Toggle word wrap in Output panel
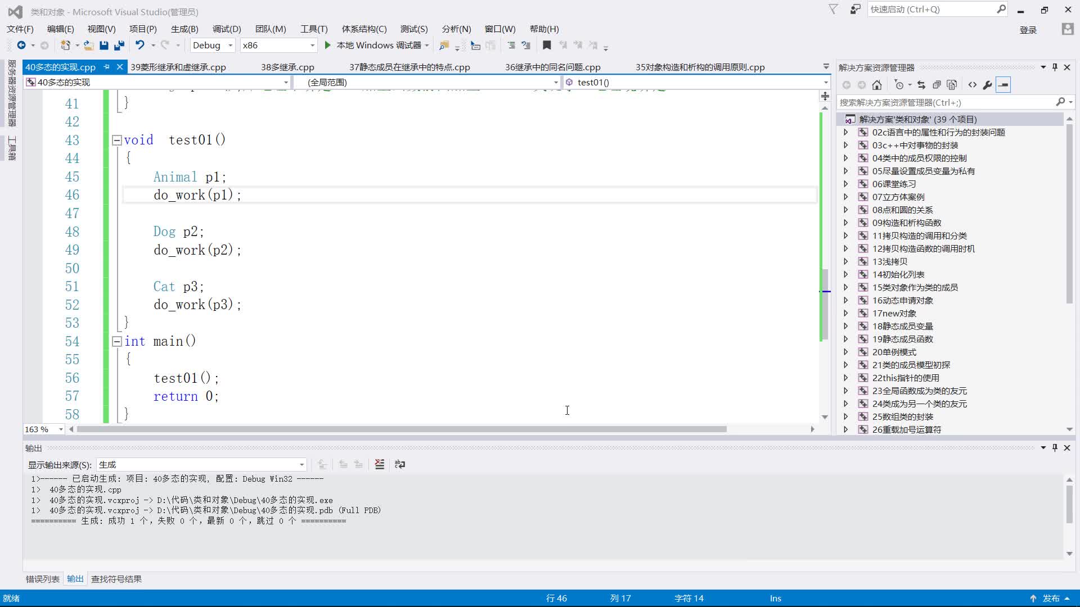This screenshot has height=607, width=1080. pyautogui.click(x=400, y=464)
